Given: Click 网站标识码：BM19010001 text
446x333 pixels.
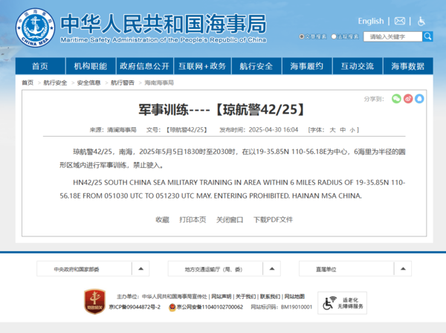Looking at the screenshot, I should [x=281, y=307].
